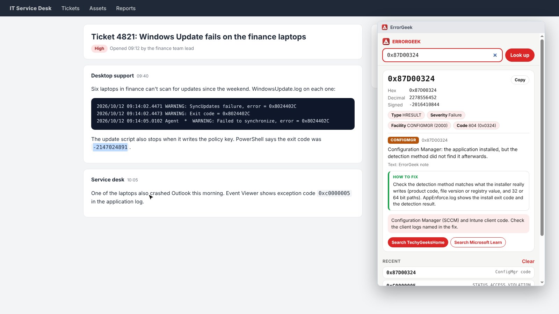Click the Service desk author name
This screenshot has height=314, width=559.
[x=108, y=180]
